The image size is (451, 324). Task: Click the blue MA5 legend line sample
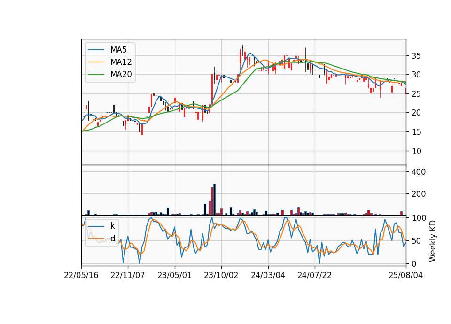pyautogui.click(x=96, y=50)
